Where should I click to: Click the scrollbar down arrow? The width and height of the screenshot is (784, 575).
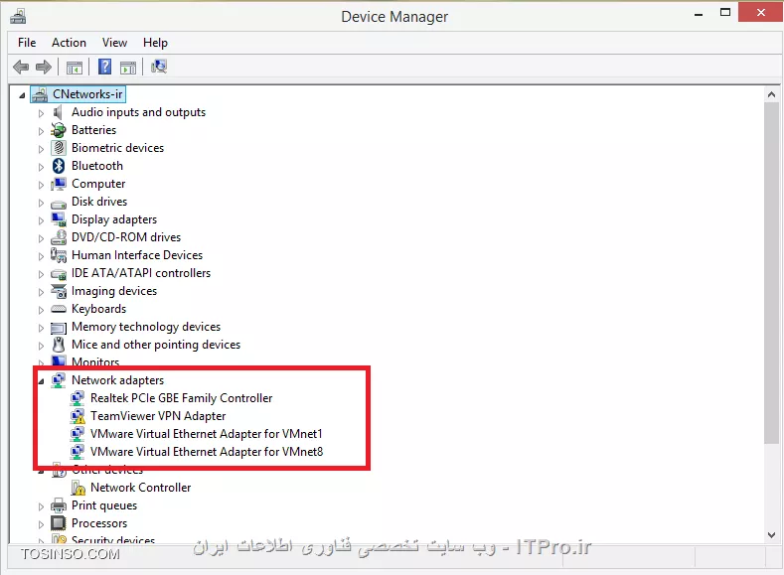pos(771,535)
